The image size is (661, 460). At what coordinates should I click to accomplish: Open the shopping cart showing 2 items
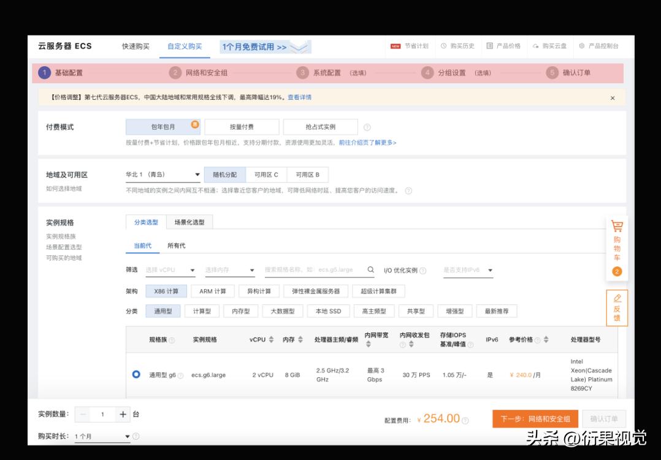click(x=617, y=245)
